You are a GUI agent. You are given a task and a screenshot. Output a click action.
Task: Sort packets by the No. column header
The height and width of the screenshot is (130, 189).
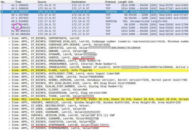(3, 2)
